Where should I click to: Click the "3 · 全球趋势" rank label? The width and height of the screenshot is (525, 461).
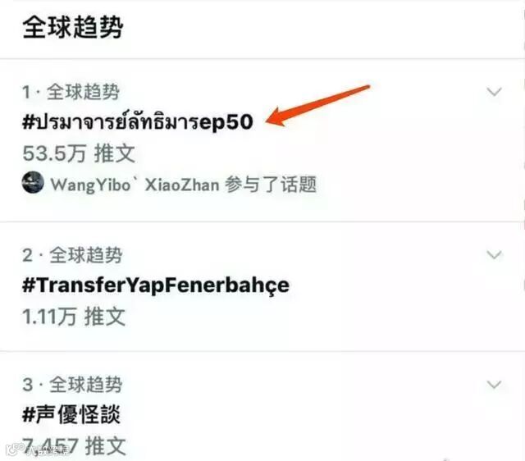[72, 385]
